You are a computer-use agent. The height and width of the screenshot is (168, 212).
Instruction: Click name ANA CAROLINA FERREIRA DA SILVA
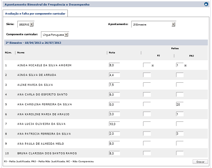[x=45, y=104]
